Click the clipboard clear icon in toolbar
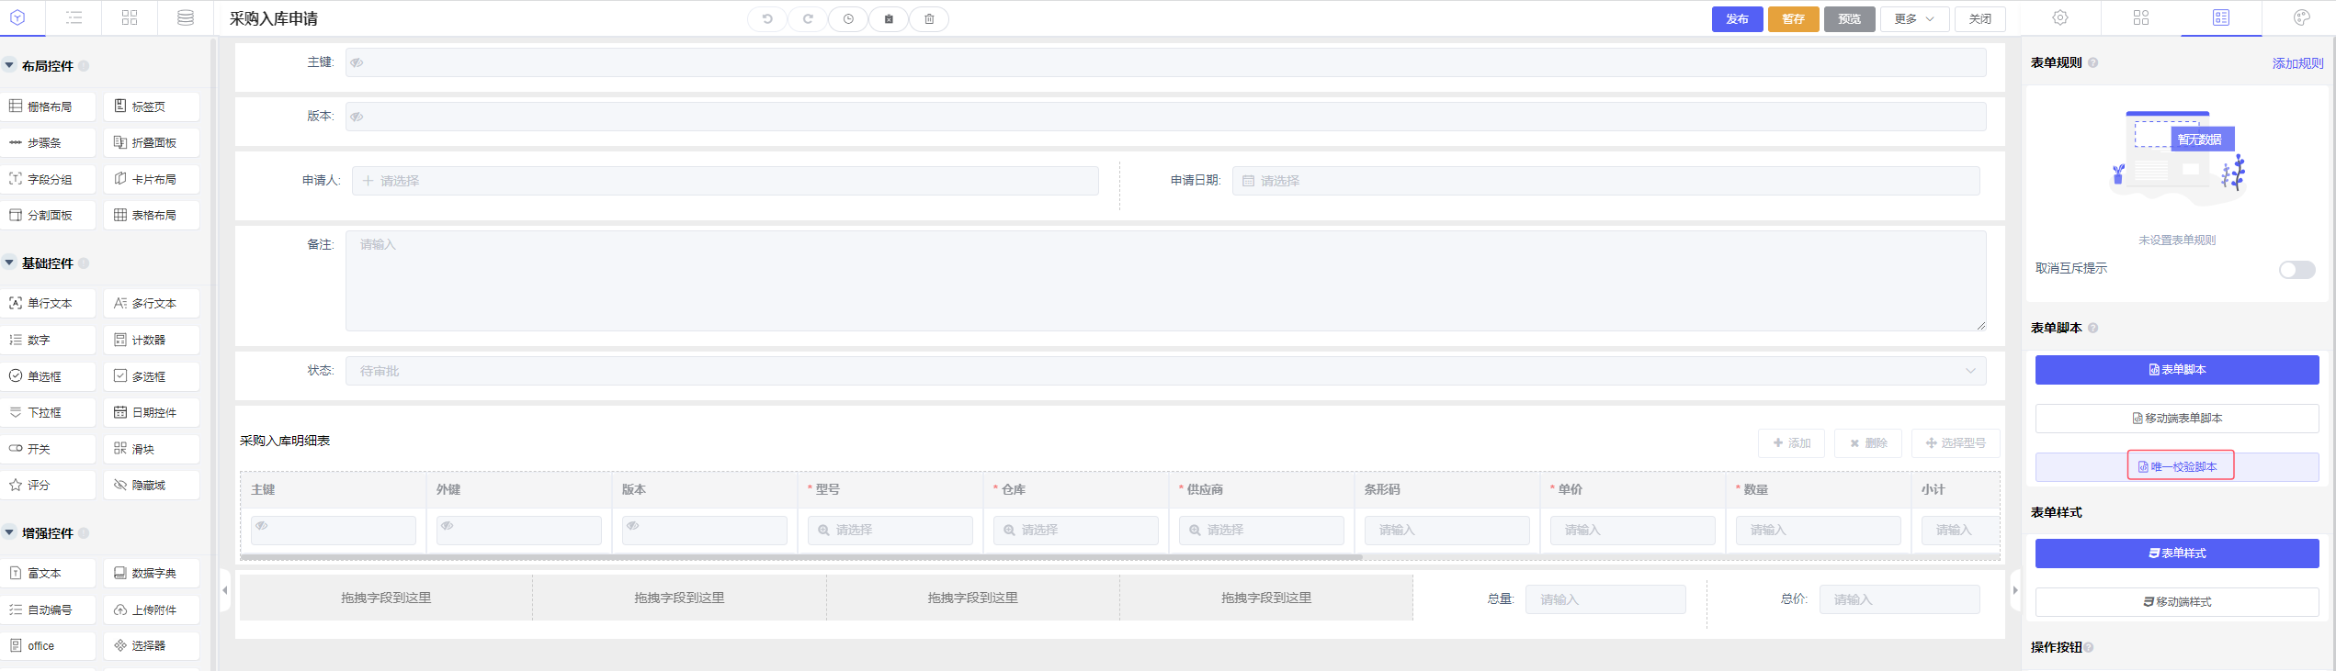2336x671 pixels. click(x=889, y=19)
